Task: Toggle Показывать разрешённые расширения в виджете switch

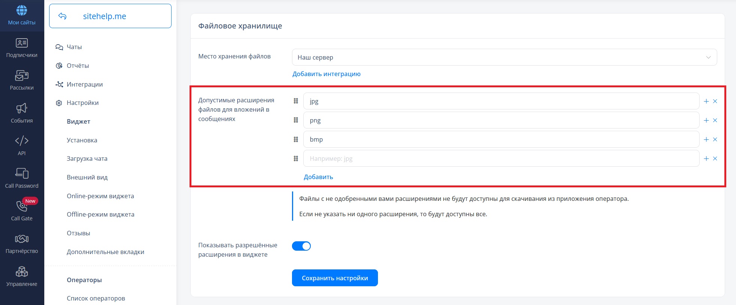Action: click(x=301, y=246)
